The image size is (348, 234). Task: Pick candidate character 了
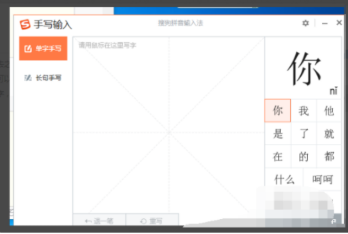(303, 134)
